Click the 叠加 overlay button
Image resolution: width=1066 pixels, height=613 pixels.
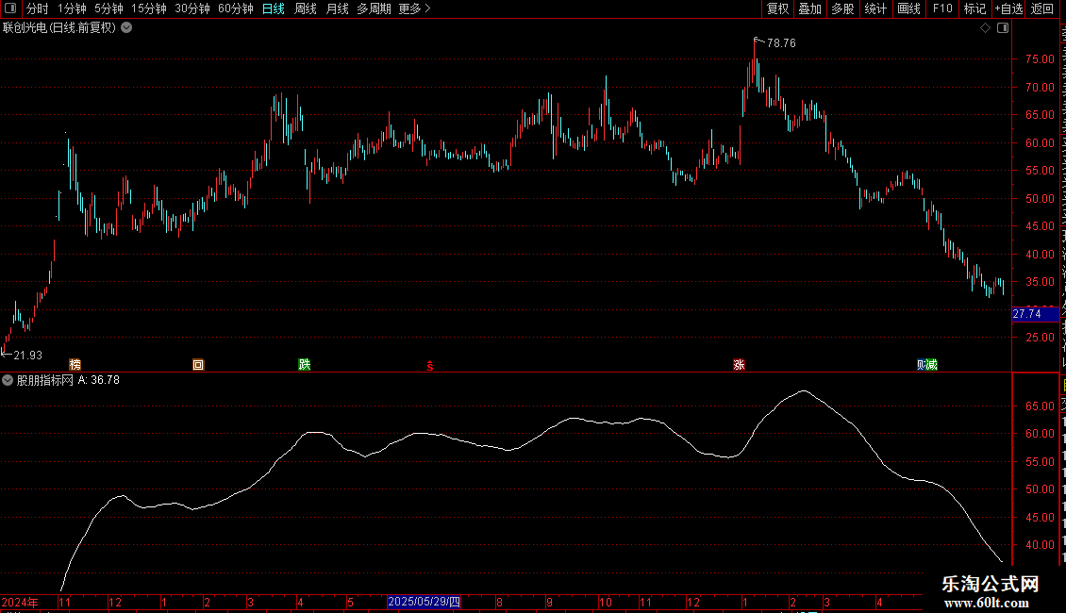click(x=809, y=8)
